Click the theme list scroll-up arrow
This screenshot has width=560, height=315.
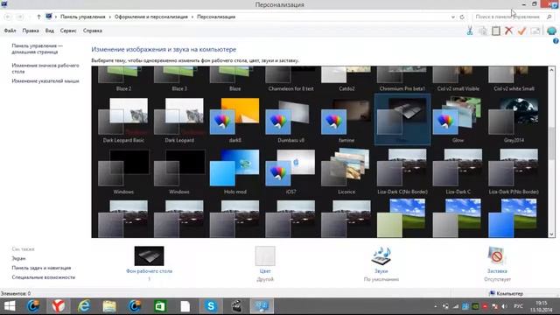coord(551,70)
